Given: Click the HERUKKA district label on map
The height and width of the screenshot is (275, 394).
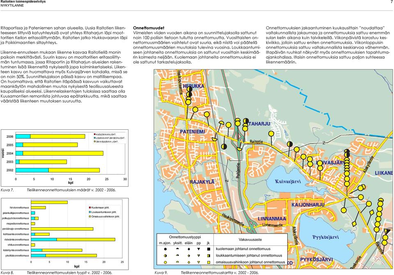Looking at the screenshot, I should (x=193, y=86).
